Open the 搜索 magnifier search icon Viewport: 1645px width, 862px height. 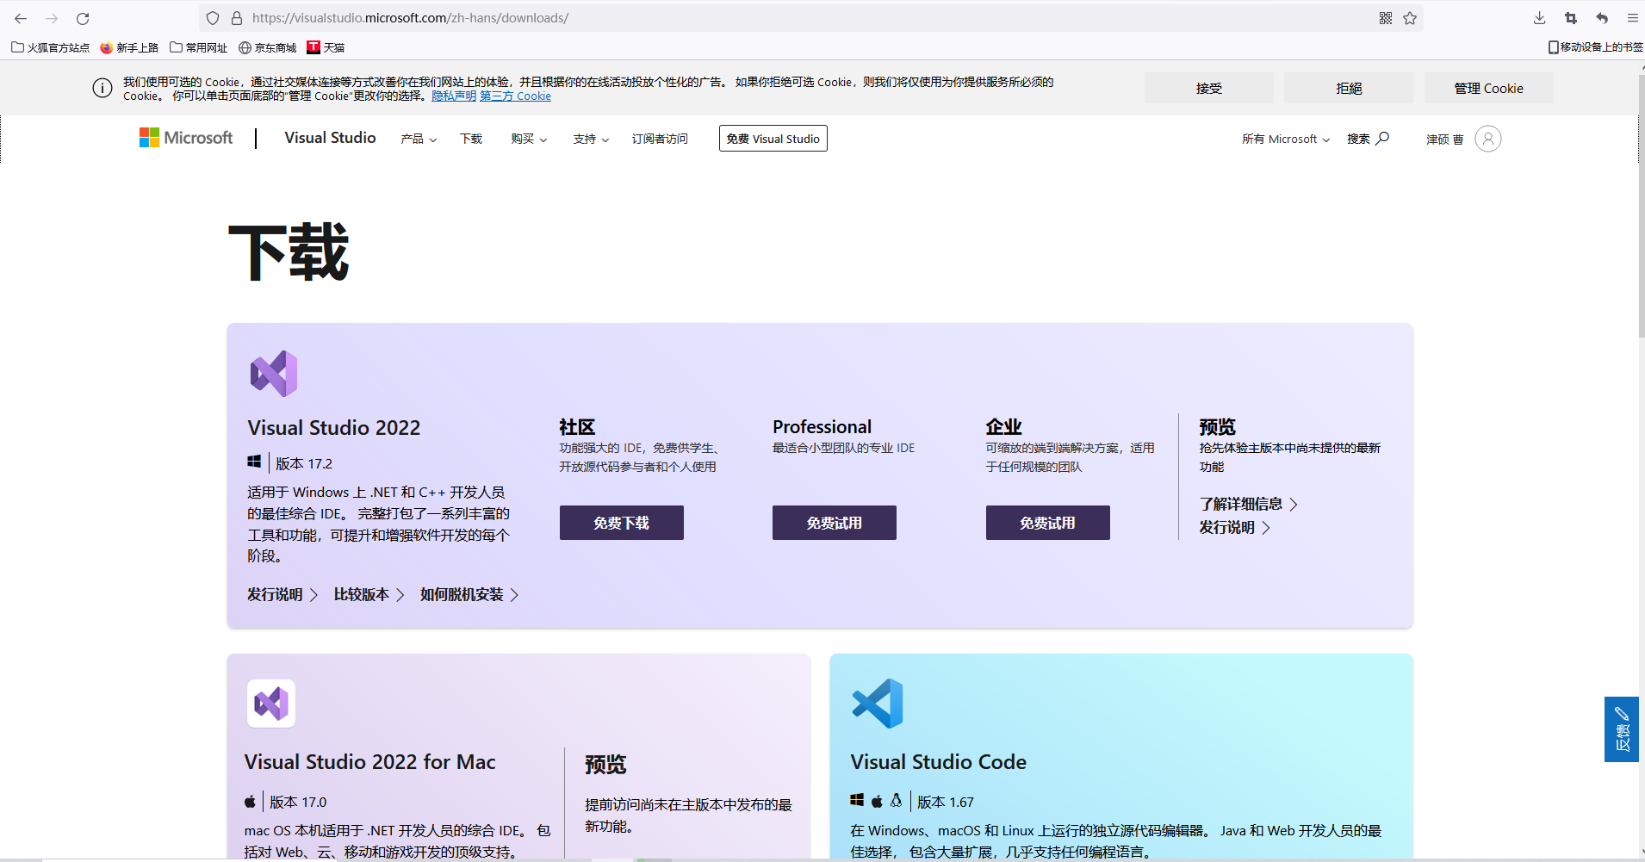[1382, 138]
